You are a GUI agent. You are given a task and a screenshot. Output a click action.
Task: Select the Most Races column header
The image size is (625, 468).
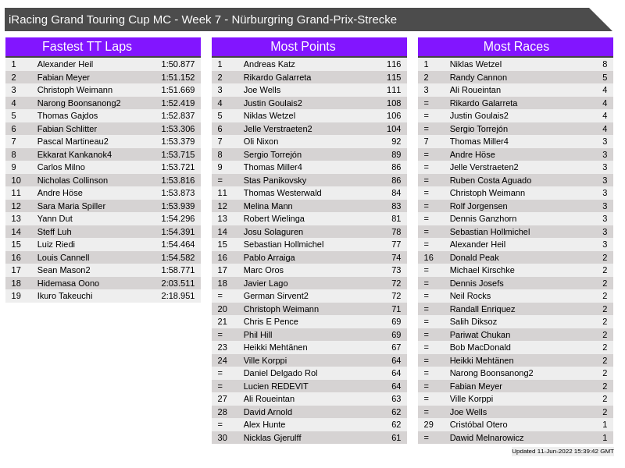(516, 47)
